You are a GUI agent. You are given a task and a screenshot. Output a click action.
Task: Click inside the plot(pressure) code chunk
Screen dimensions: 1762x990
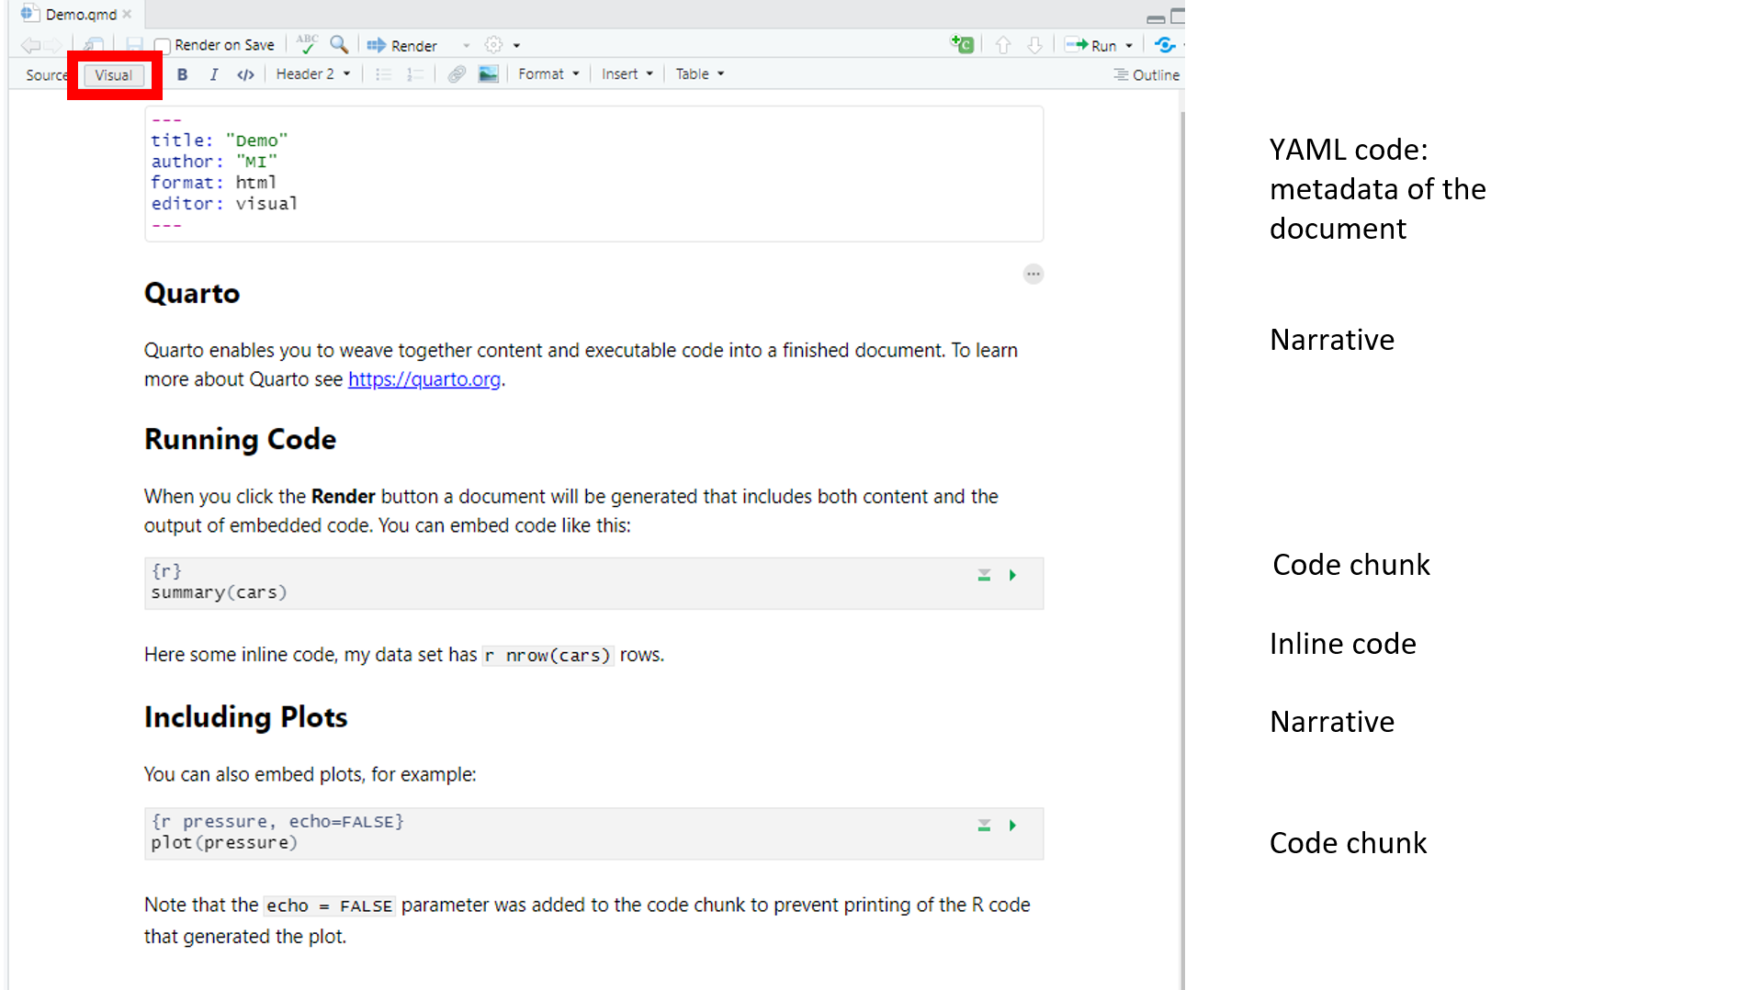click(593, 833)
